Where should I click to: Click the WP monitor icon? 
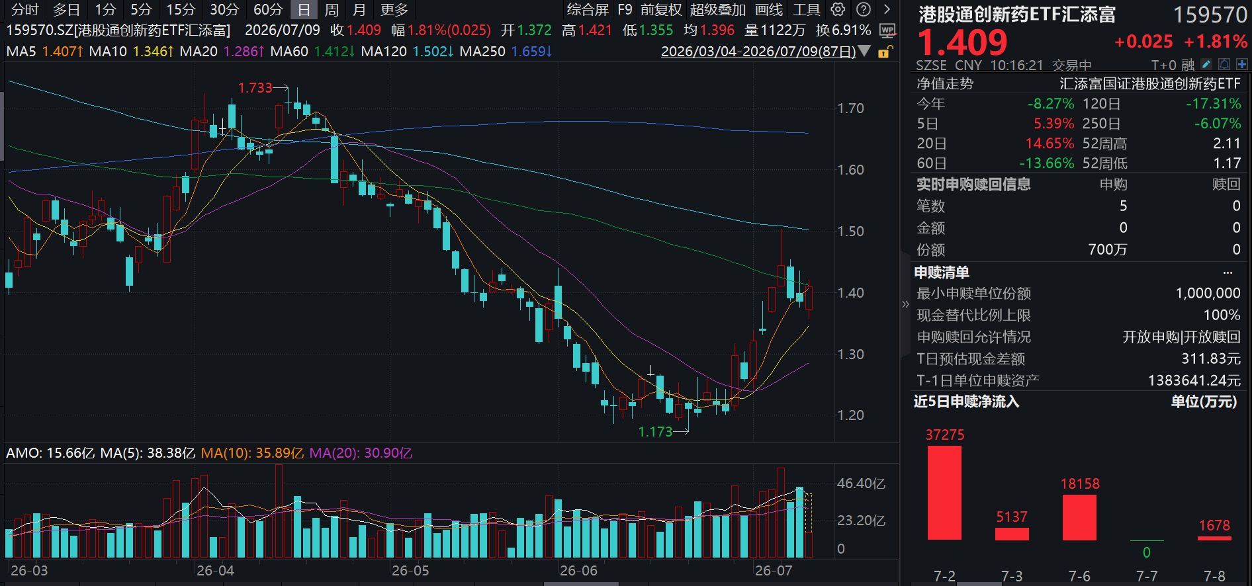pos(887,30)
